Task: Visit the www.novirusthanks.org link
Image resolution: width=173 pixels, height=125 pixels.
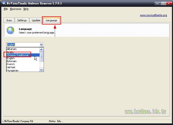Action: (x=153, y=15)
